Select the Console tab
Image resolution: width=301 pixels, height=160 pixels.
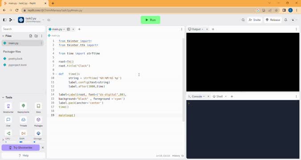(196, 96)
